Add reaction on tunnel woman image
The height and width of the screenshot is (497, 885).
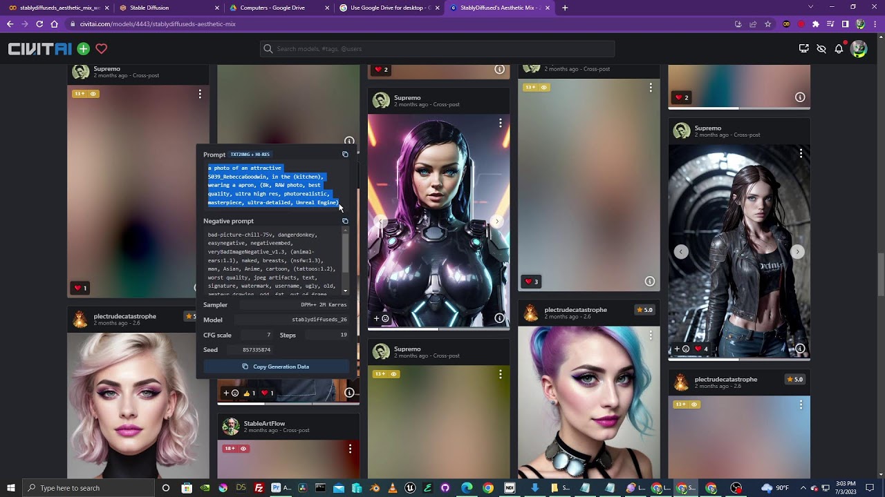click(x=681, y=349)
